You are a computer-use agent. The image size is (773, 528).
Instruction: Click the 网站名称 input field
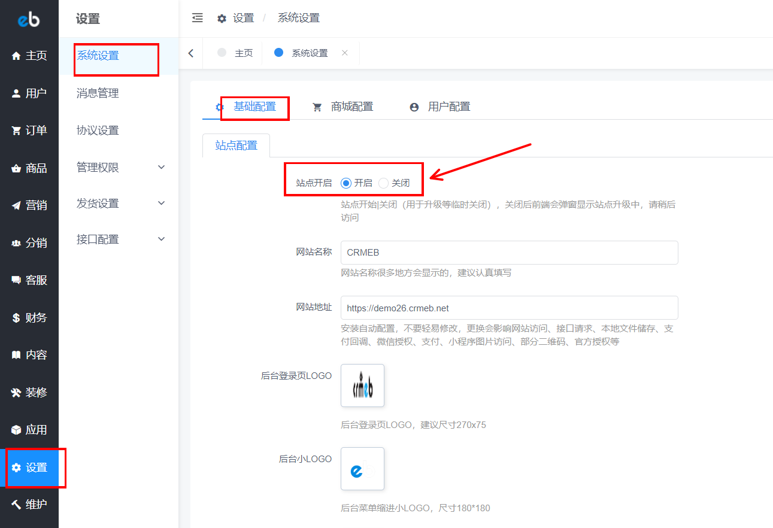click(x=509, y=253)
